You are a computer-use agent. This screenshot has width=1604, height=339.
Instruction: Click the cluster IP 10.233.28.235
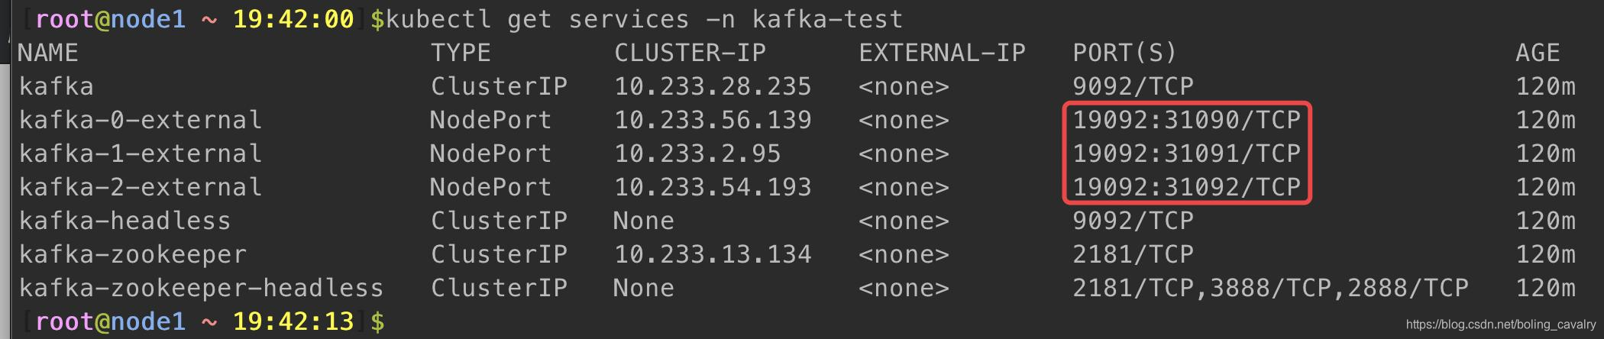(x=713, y=86)
